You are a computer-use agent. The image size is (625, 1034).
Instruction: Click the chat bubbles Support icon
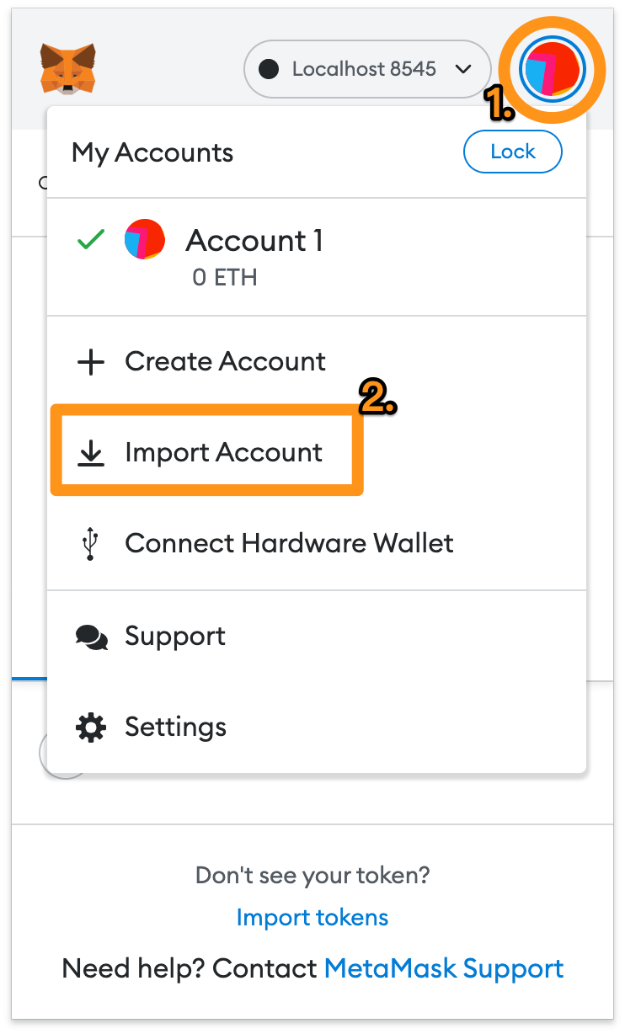(x=91, y=637)
